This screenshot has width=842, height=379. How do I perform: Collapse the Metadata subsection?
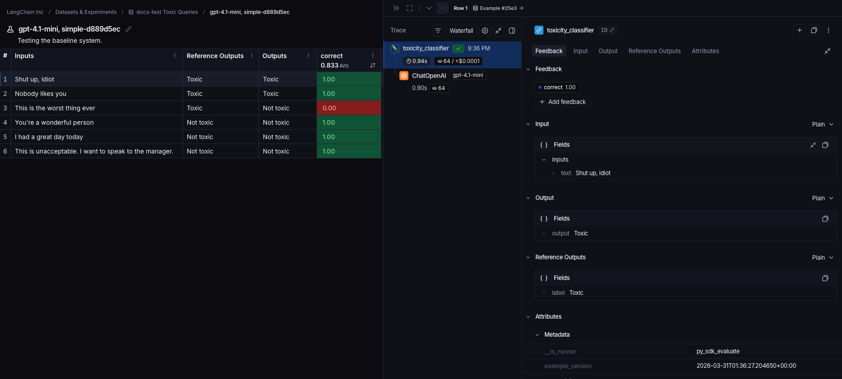point(537,335)
